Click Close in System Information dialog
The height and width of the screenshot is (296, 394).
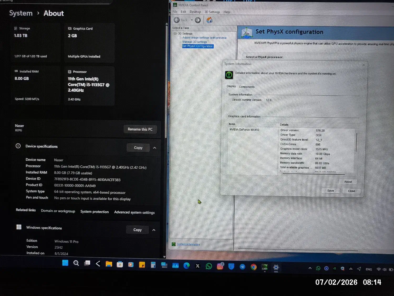coord(351,191)
